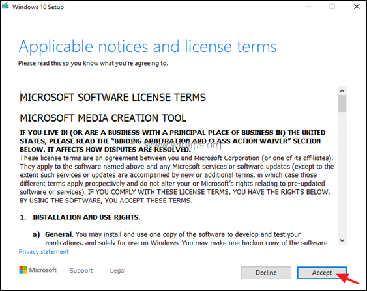This screenshot has height=291, width=367.
Task: Click the bold word General.
Action: 59,234
